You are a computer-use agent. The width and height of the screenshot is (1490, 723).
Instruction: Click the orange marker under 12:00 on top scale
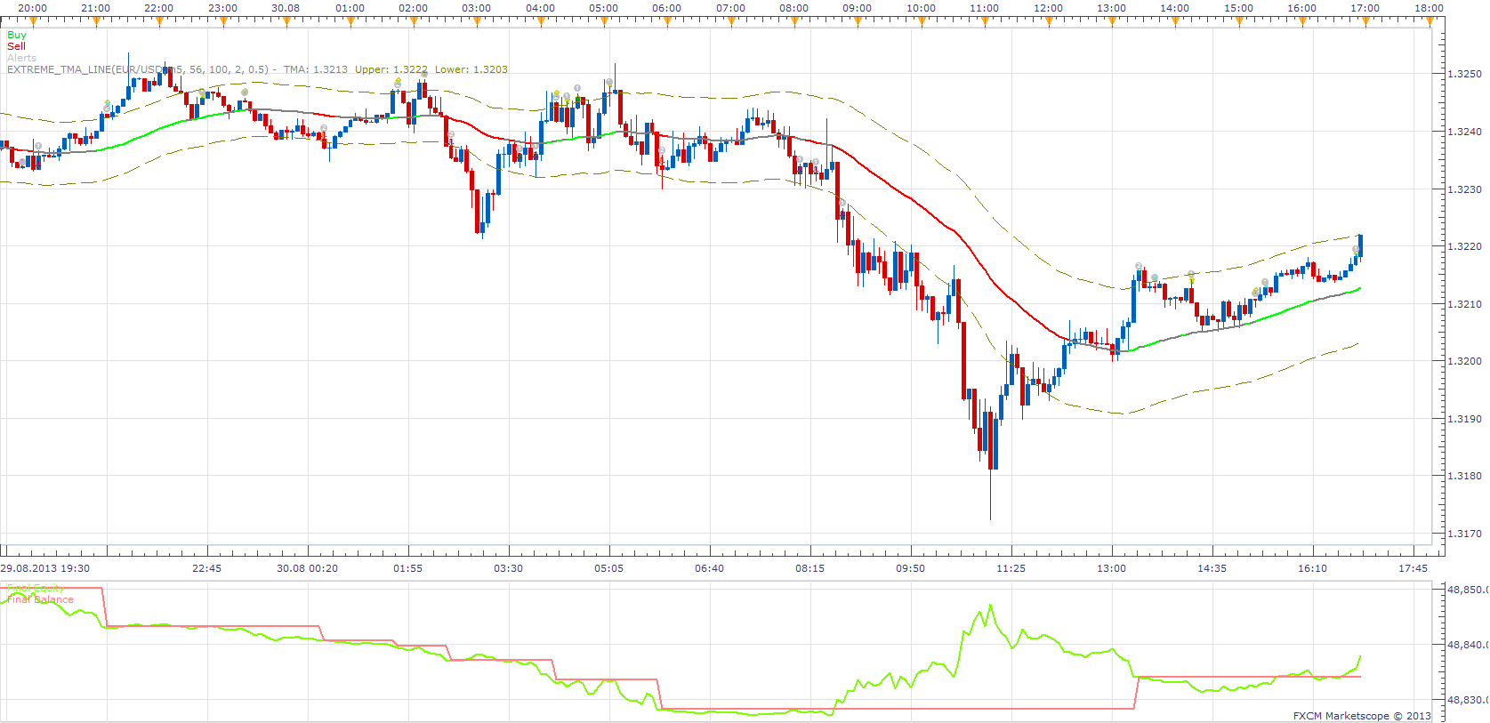tap(1049, 21)
